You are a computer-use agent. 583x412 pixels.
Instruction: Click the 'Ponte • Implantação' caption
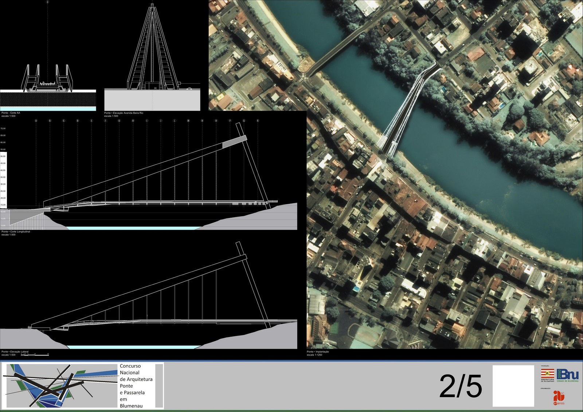(x=318, y=352)
